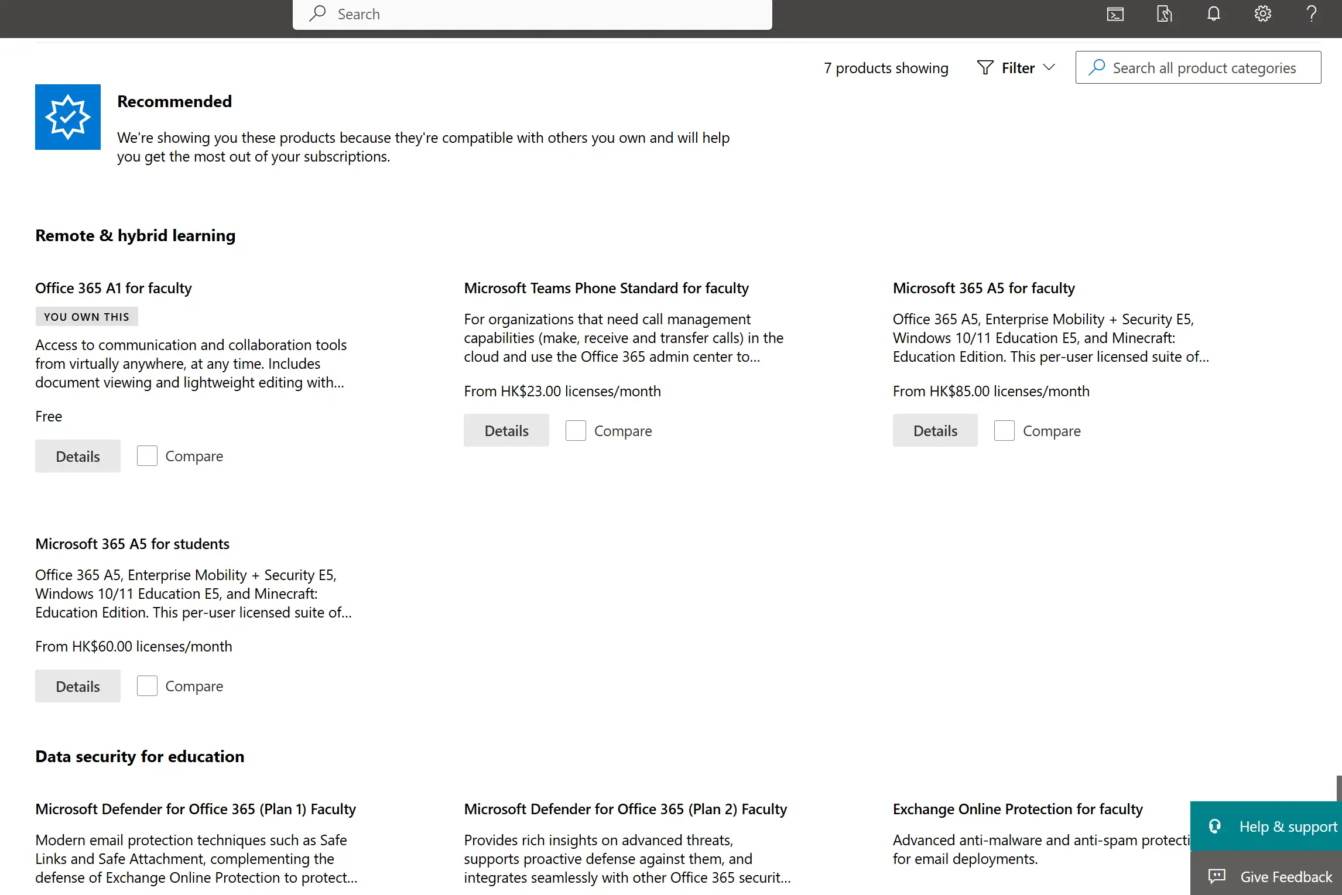
Task: Tick Compare for Microsoft Teams Phone Standard
Action: 576,431
